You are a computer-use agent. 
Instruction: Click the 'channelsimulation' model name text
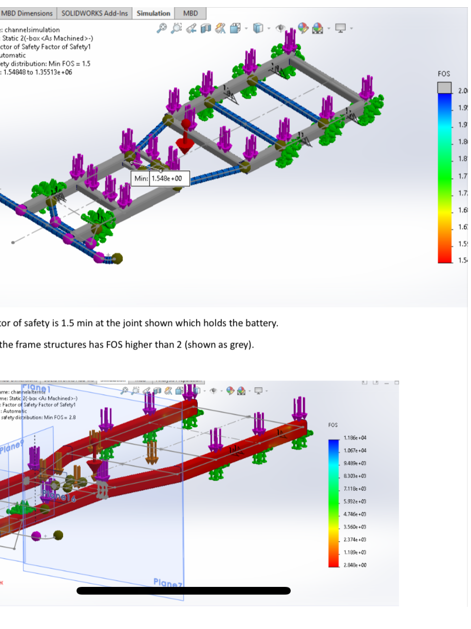click(x=32, y=30)
